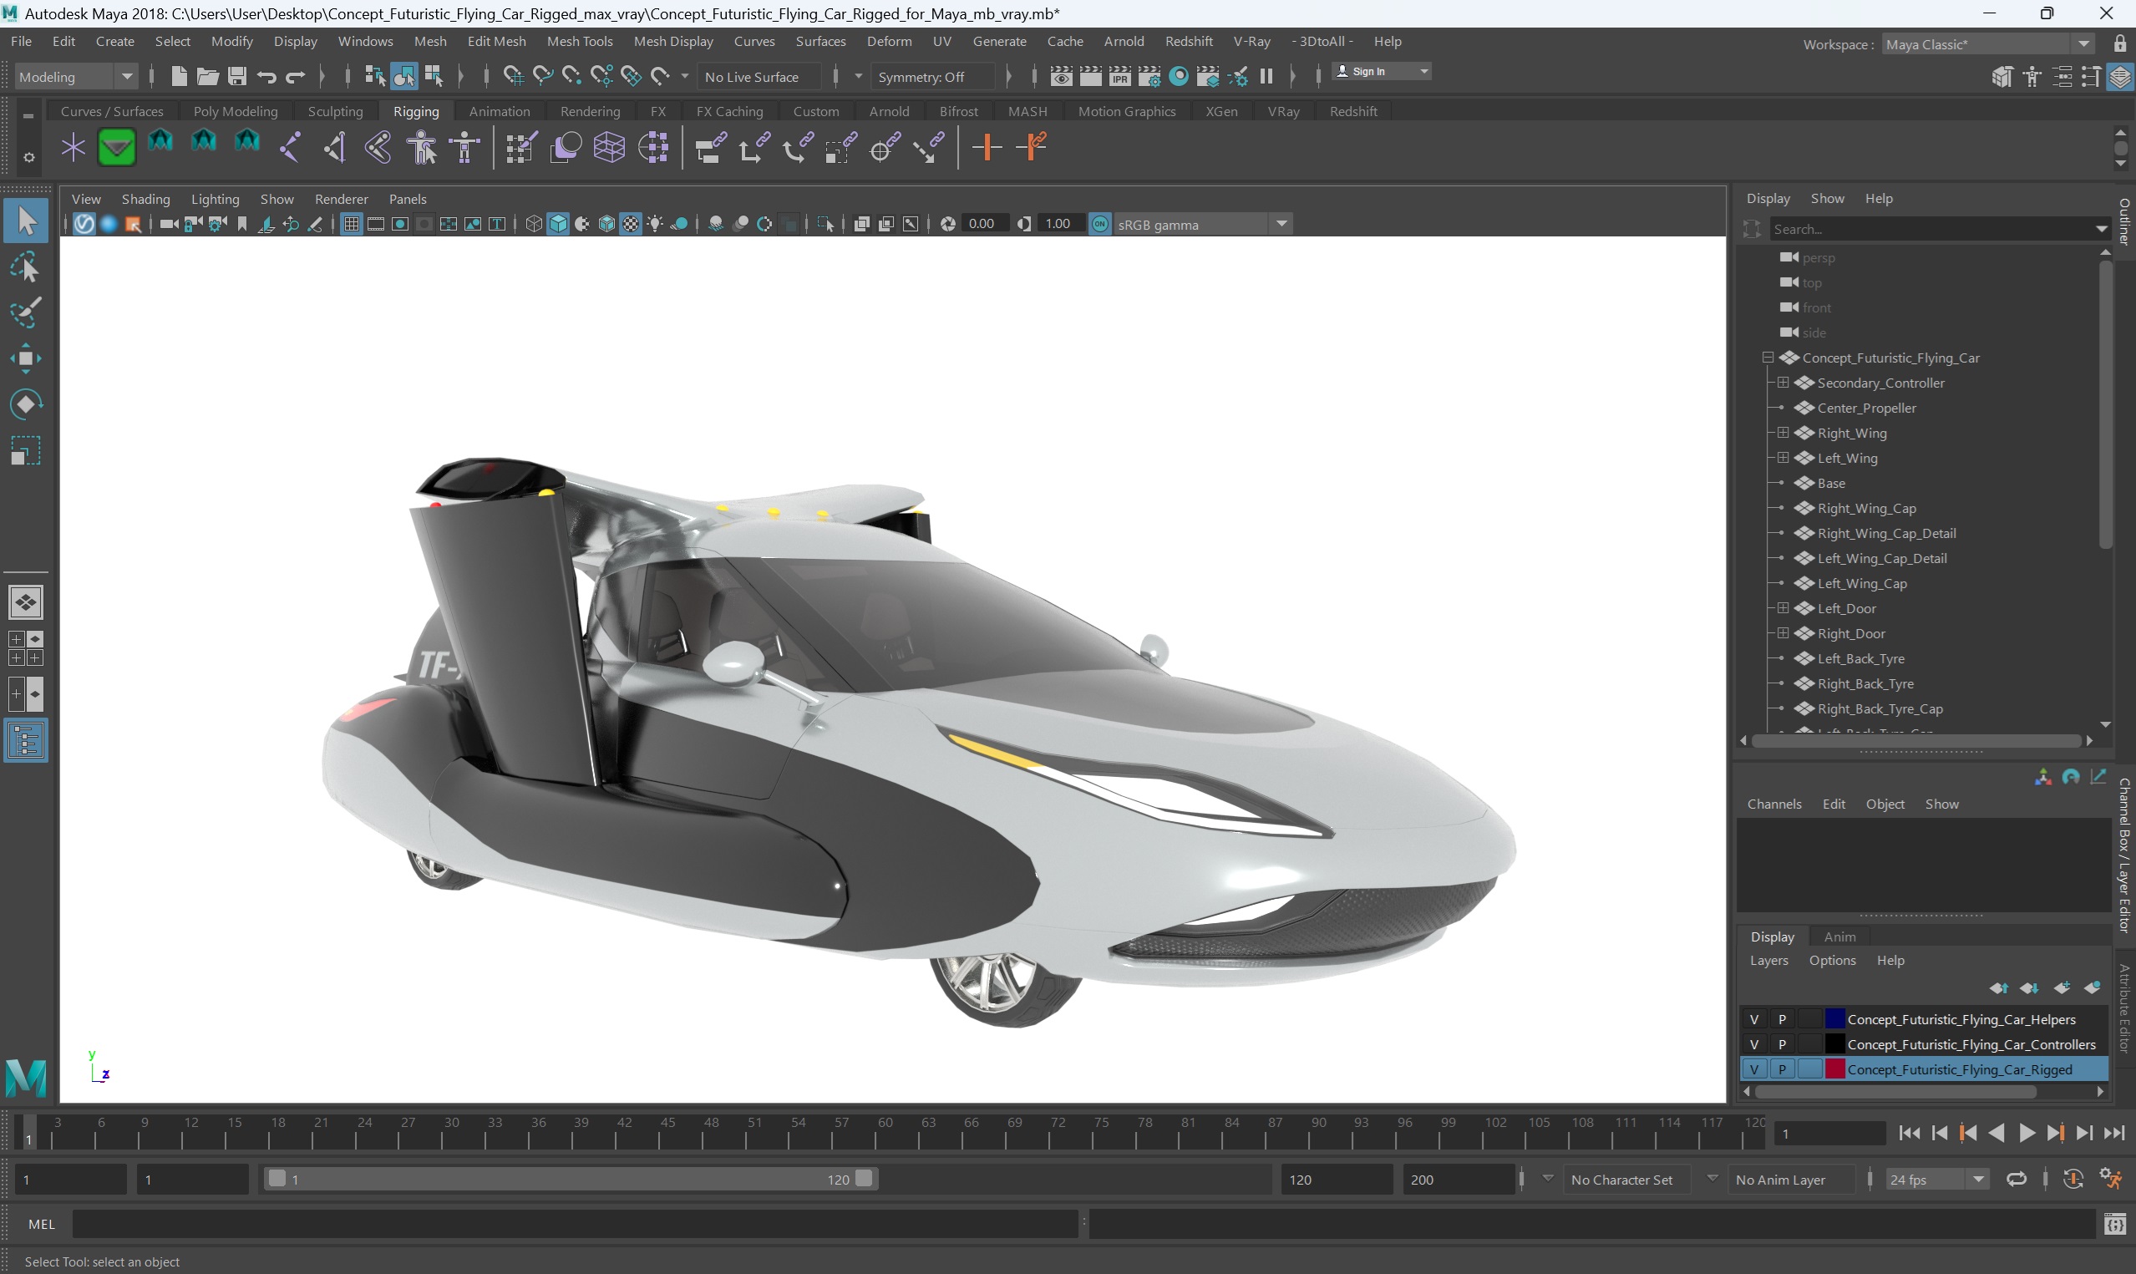
Task: Expand the Right_Wing node
Action: 1783,433
